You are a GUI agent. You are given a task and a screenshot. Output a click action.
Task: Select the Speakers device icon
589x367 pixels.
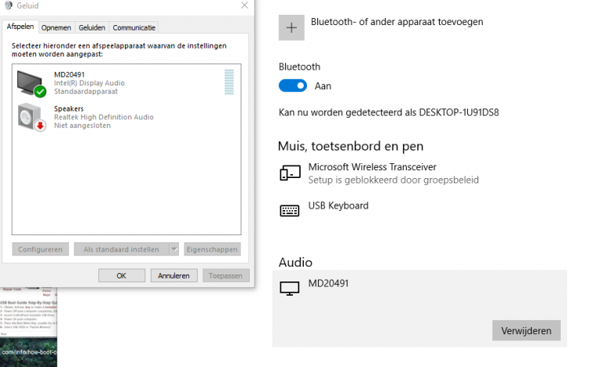(31, 117)
